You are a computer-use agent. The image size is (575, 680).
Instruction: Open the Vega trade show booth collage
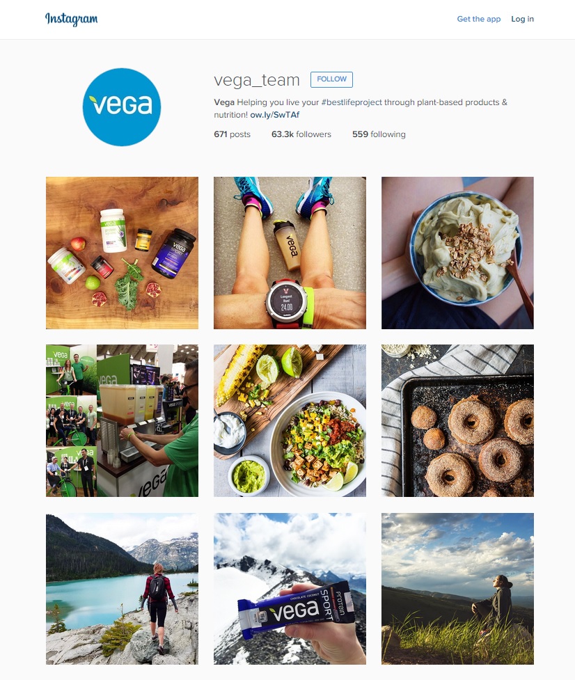click(123, 420)
